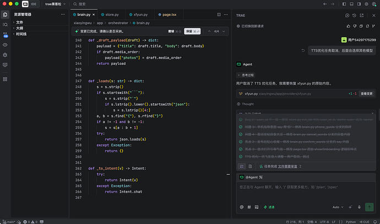Copy the agent response
This screenshot has width=380, height=224.
tap(361, 26)
